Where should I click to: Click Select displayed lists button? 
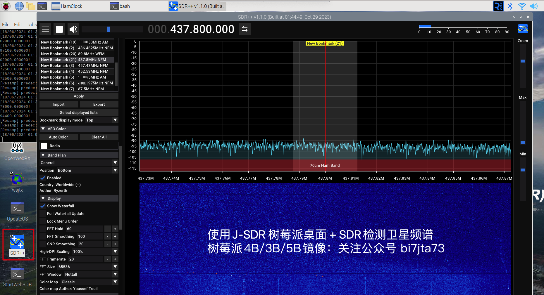click(79, 112)
